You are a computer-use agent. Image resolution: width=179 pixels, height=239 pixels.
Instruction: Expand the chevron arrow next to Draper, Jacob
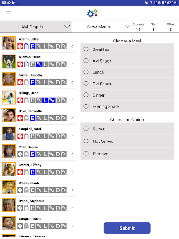(x=72, y=190)
